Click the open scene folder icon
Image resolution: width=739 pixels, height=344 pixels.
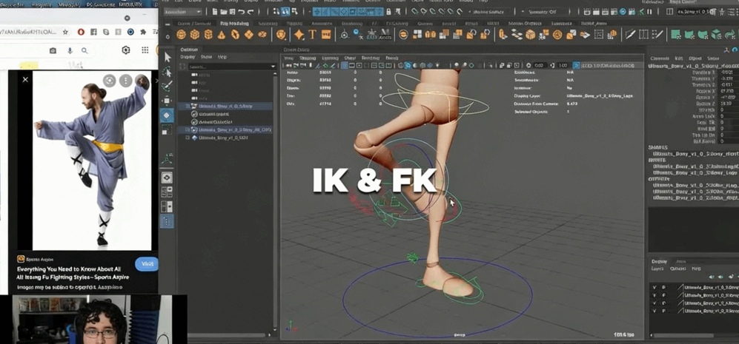(x=224, y=12)
